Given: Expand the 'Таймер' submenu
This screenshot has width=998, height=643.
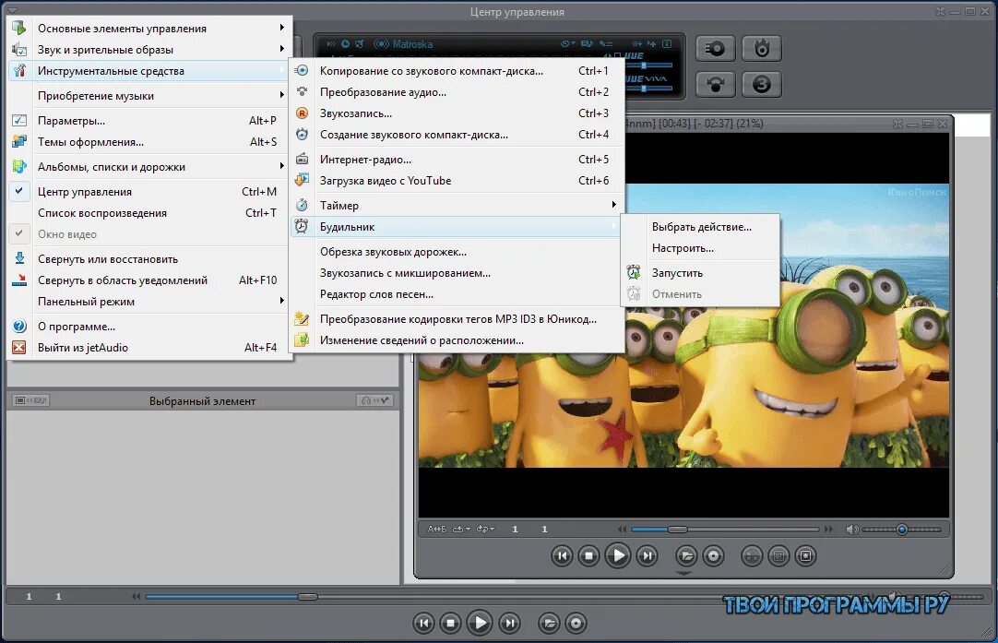Looking at the screenshot, I should (457, 205).
